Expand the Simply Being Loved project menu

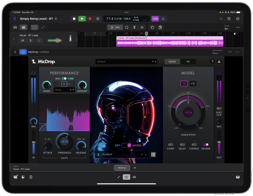pyautogui.click(x=56, y=19)
